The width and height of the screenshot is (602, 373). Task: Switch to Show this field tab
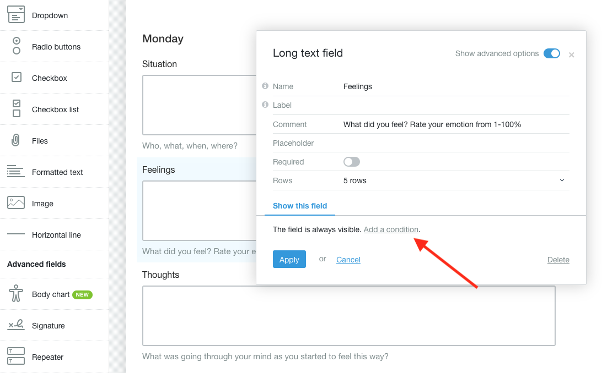(x=300, y=206)
